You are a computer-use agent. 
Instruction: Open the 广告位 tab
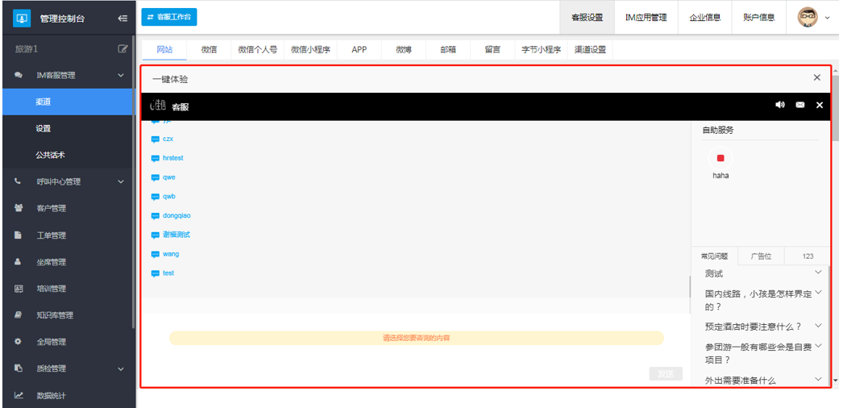[x=761, y=256]
